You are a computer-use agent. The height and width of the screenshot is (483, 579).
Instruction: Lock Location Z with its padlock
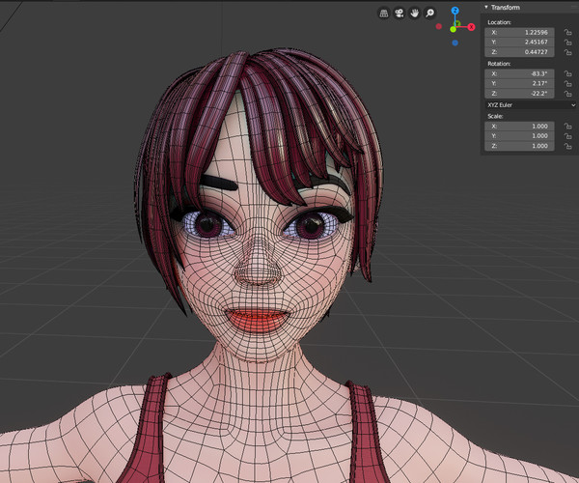click(x=567, y=52)
